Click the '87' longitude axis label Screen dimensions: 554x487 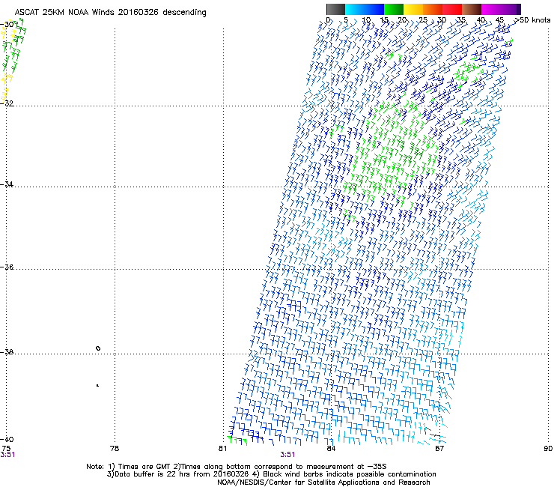click(439, 448)
